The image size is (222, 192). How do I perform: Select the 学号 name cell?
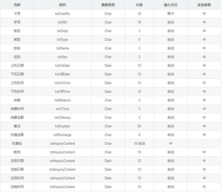point(17,22)
